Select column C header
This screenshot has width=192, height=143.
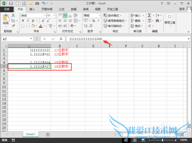(x=77, y=46)
